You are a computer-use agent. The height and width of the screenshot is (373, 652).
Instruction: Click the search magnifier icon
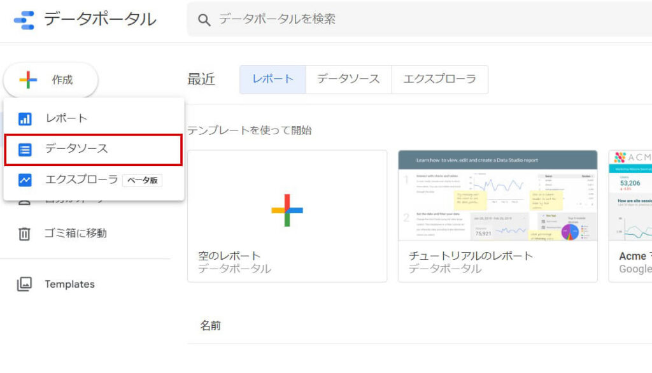(204, 20)
